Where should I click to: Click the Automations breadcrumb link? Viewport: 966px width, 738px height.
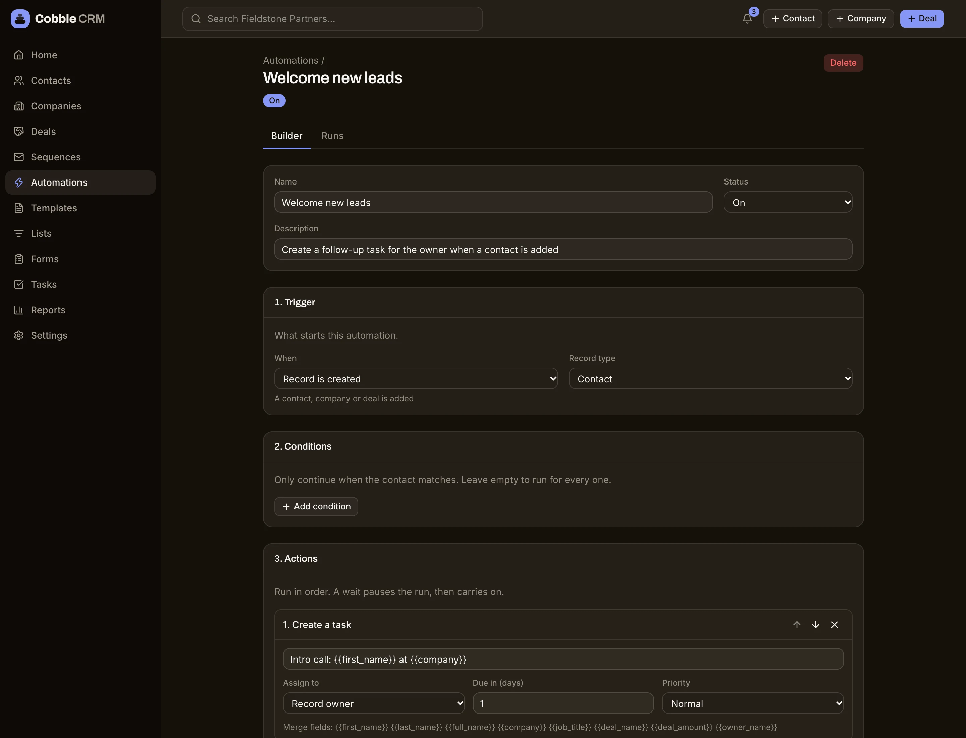tap(291, 61)
